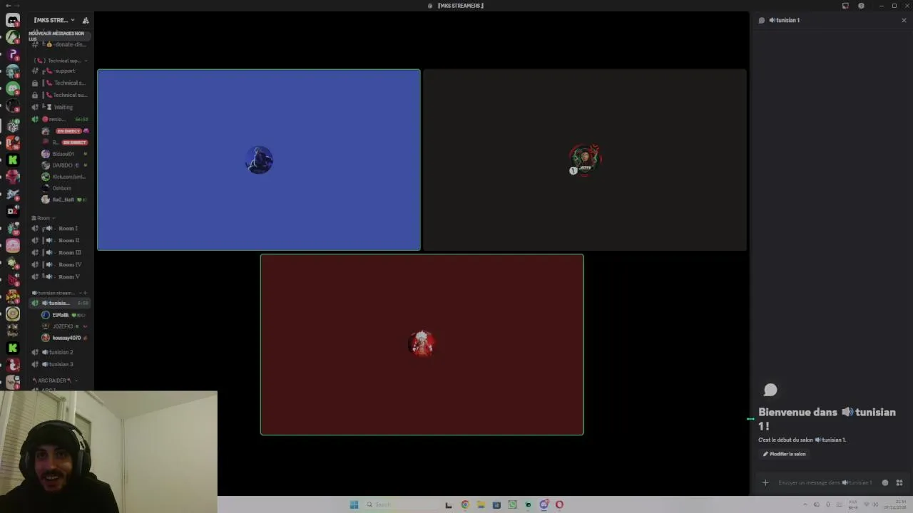Click the avatar in red tile
The image size is (913, 513).
tap(422, 344)
